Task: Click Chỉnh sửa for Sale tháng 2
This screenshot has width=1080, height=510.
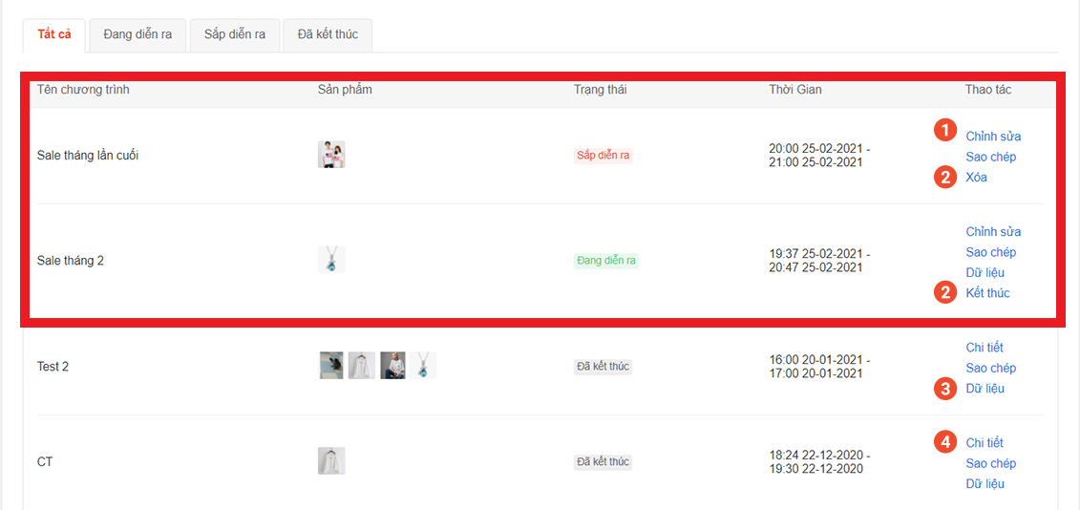Action: point(993,232)
